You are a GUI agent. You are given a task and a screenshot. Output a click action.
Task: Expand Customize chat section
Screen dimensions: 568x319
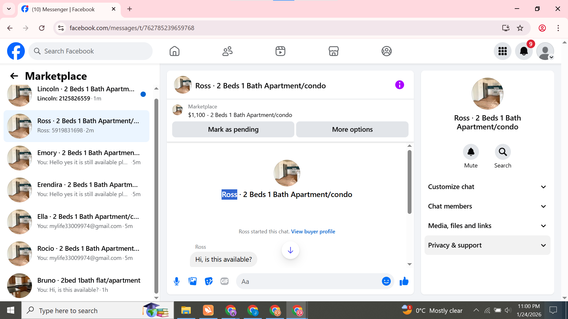click(x=487, y=187)
